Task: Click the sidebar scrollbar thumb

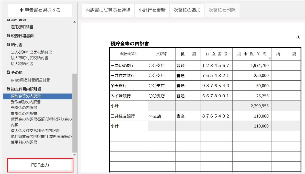Action: point(74,113)
